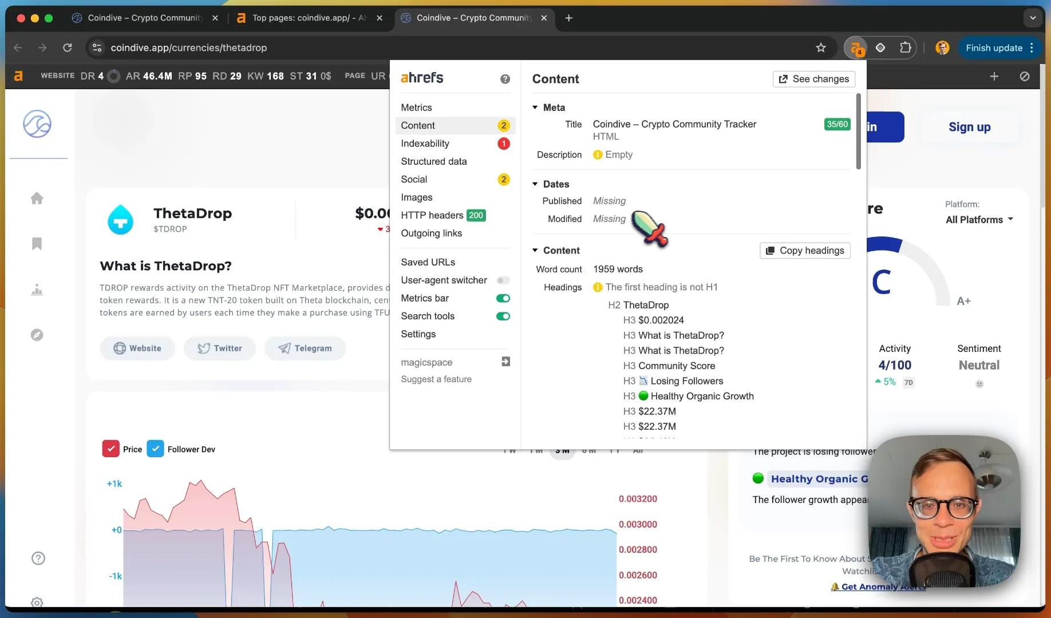Disable the Metrics bar toggle

pyautogui.click(x=503, y=298)
